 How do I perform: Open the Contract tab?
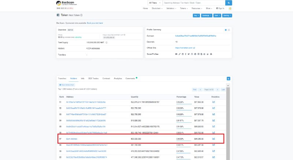(x=106, y=79)
